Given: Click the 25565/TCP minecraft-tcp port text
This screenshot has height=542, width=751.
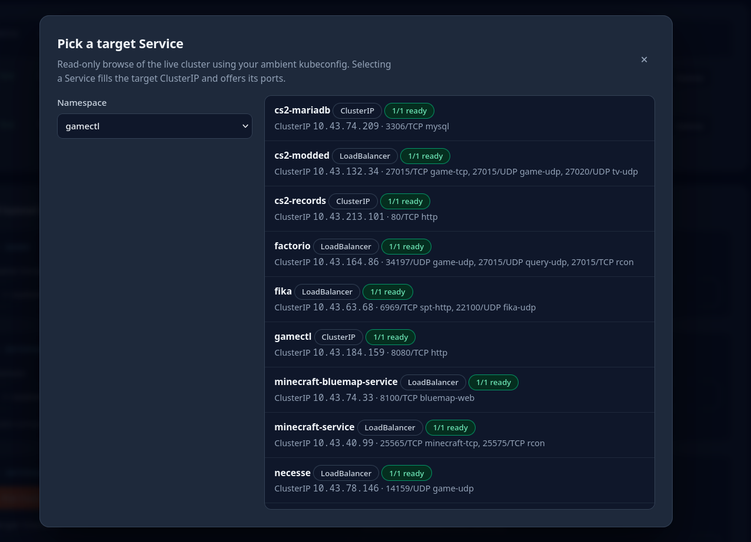Looking at the screenshot, I should (429, 443).
